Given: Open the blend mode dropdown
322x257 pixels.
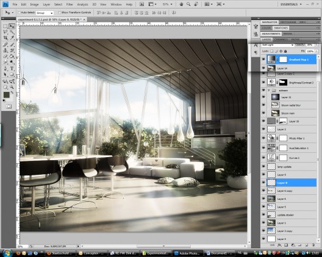Looking at the screenshot, I should [x=277, y=45].
